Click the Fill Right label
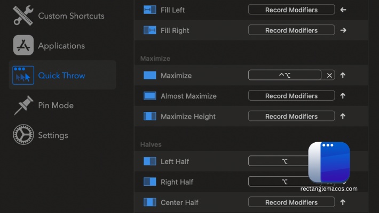 click(x=175, y=30)
